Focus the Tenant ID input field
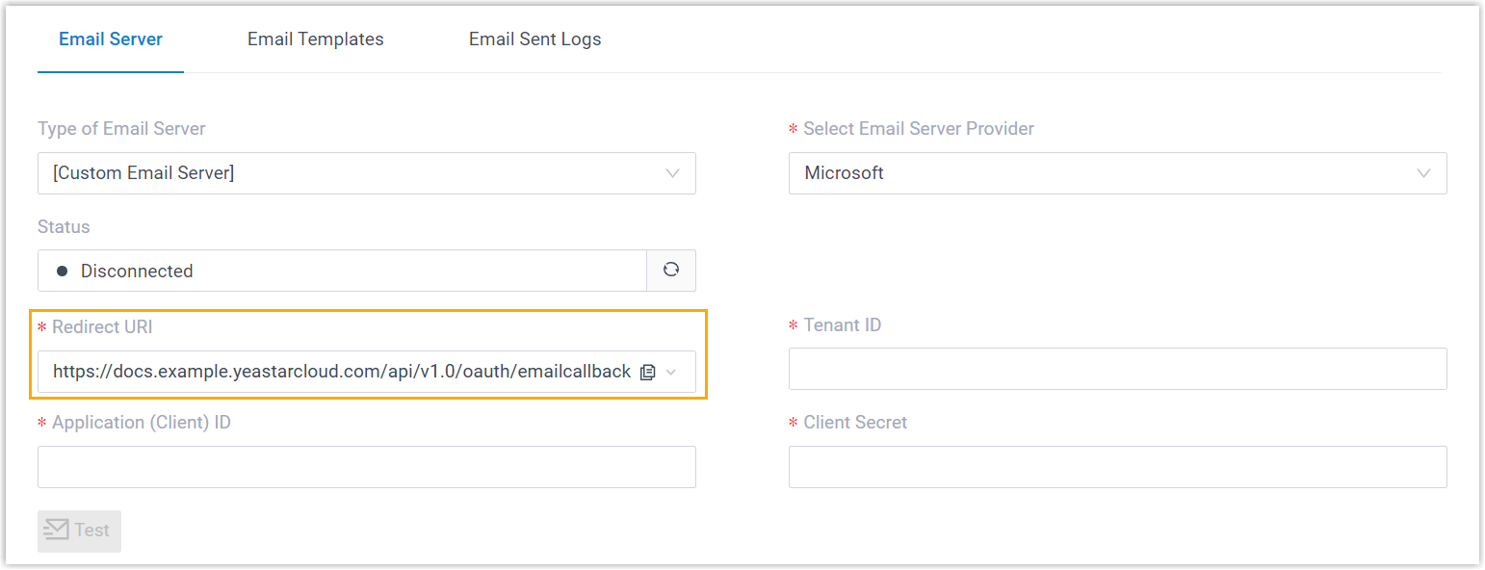The height and width of the screenshot is (570, 1485). pos(1117,369)
